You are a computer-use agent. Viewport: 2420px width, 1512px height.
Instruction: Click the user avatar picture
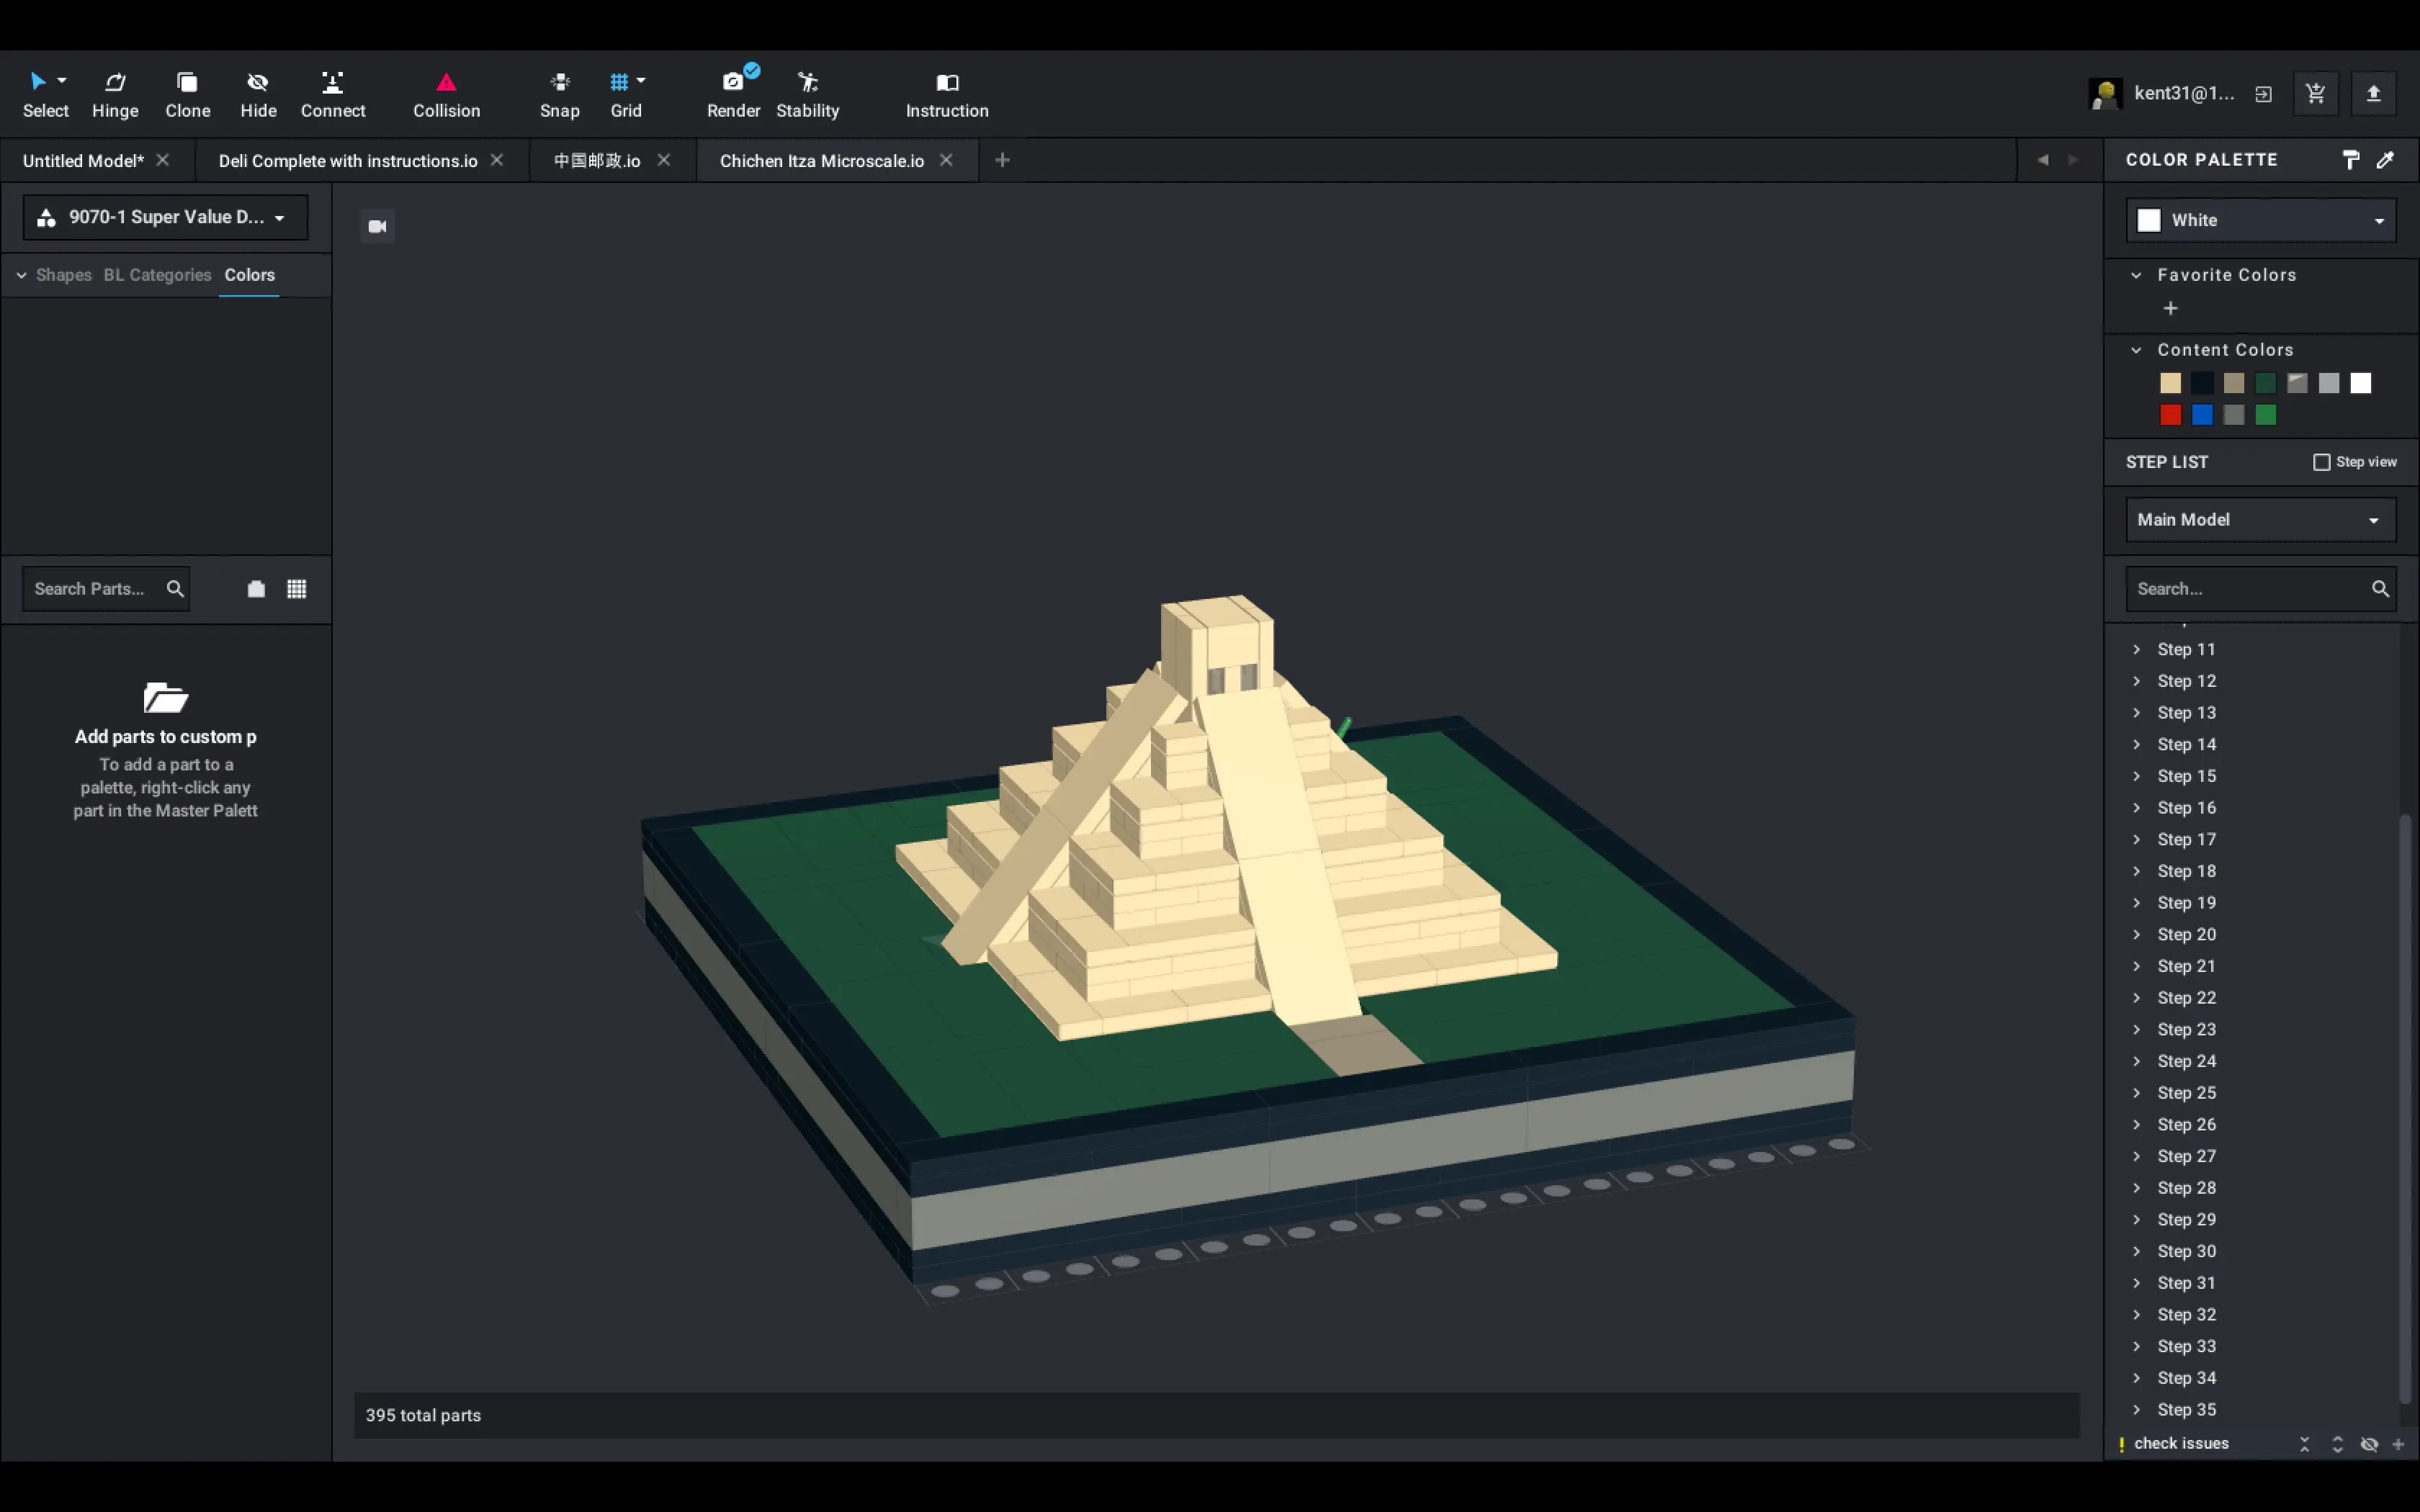(x=2105, y=94)
